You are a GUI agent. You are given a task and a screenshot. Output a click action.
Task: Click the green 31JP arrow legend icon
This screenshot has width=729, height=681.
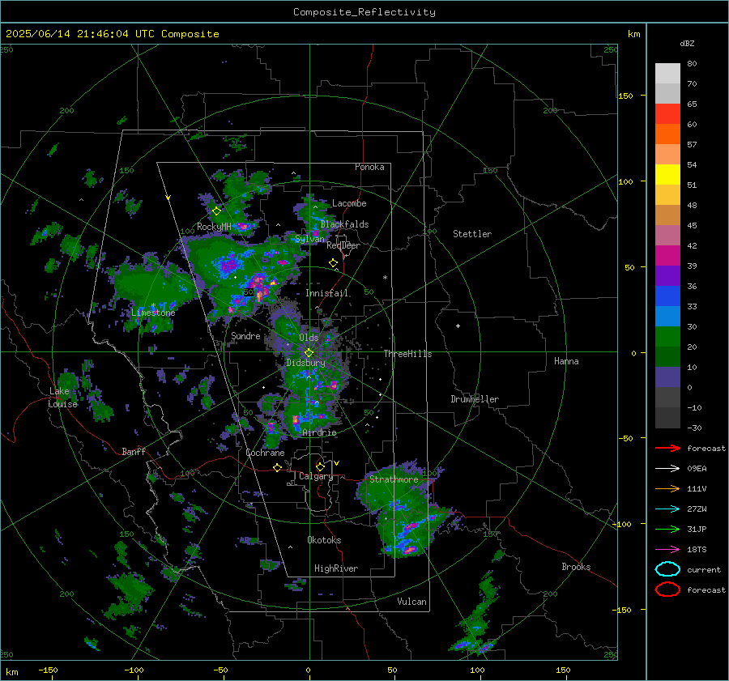(667, 529)
